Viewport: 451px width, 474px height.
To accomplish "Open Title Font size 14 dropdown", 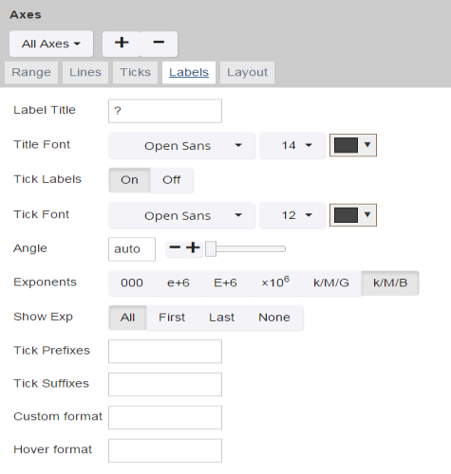I will click(292, 146).
